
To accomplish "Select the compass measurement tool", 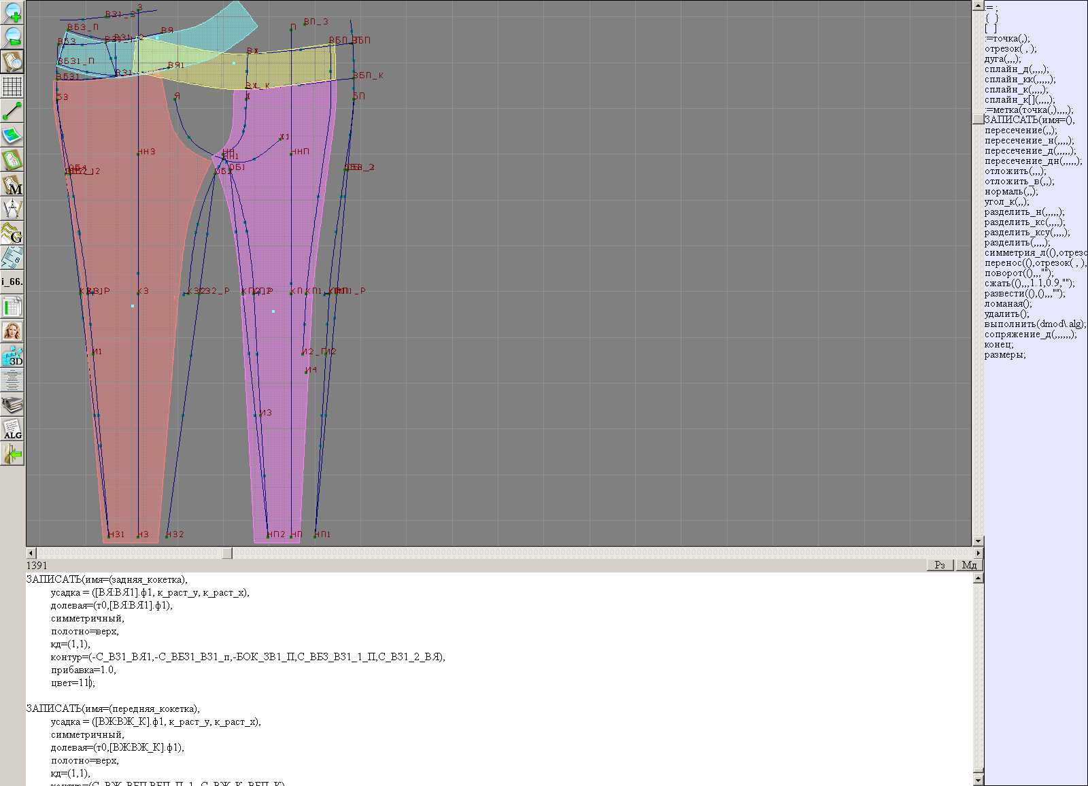I will (12, 209).
